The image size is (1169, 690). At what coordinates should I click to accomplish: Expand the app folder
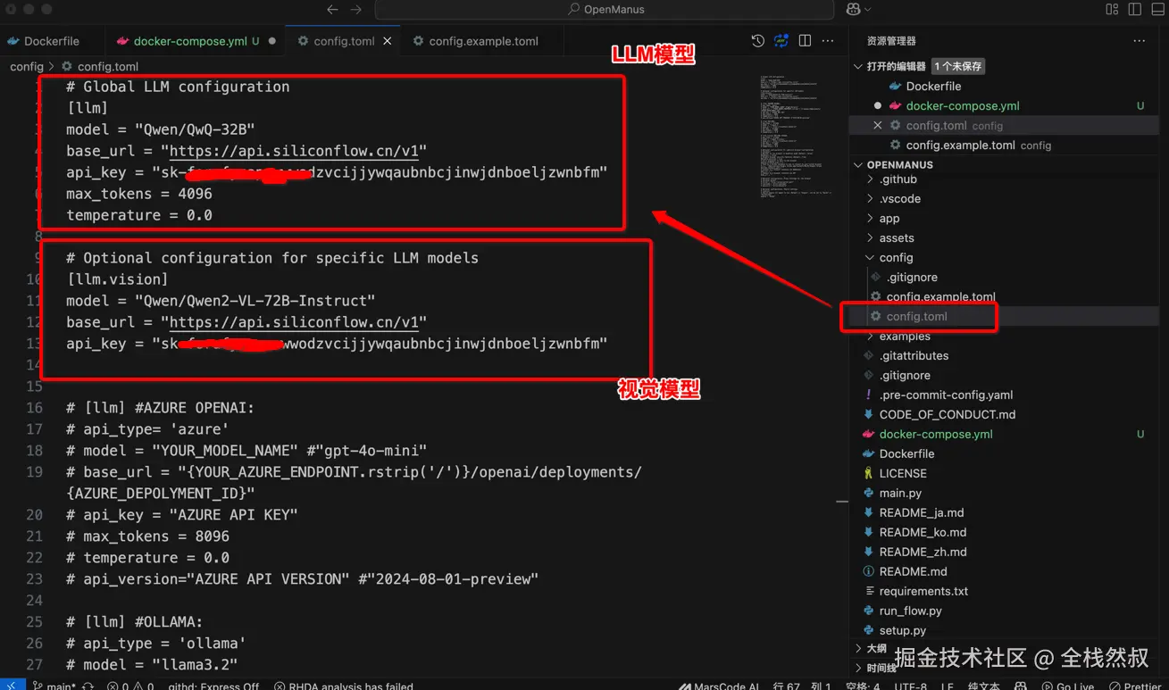(x=889, y=219)
